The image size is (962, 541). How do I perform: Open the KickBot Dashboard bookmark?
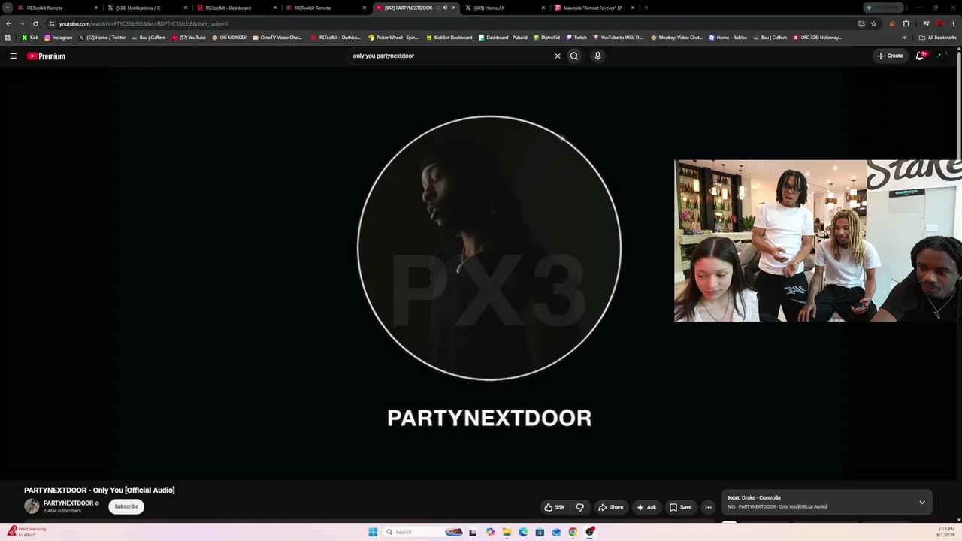coord(449,38)
